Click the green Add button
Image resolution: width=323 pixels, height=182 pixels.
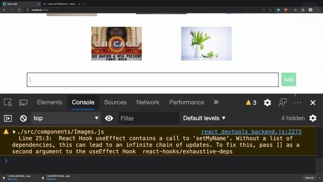[x=289, y=79]
